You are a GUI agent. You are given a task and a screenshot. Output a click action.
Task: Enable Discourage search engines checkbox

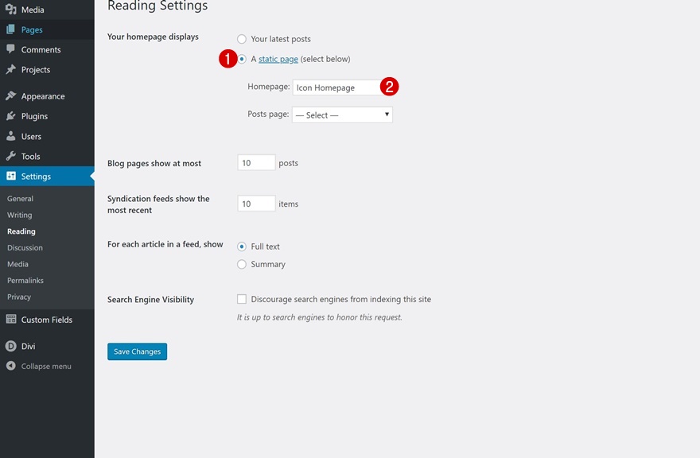242,299
